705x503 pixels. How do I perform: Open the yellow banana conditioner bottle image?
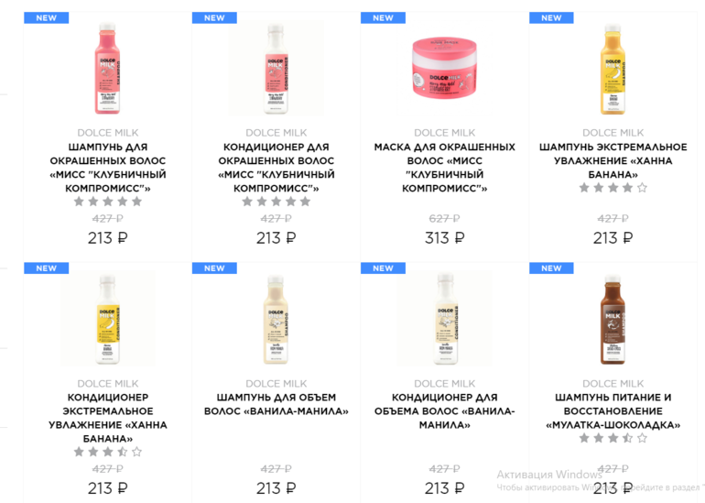107,319
